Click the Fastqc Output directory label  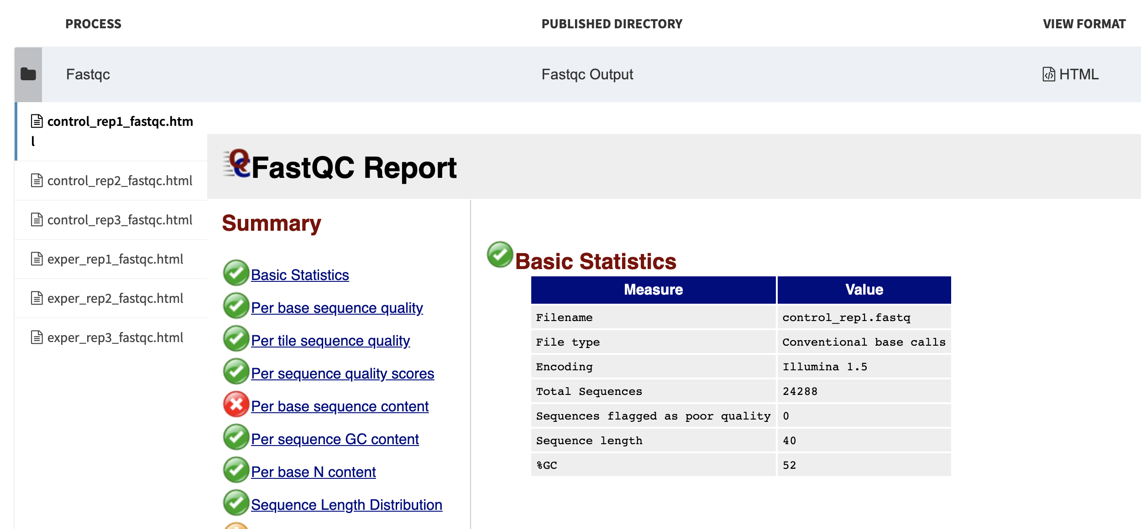(587, 74)
